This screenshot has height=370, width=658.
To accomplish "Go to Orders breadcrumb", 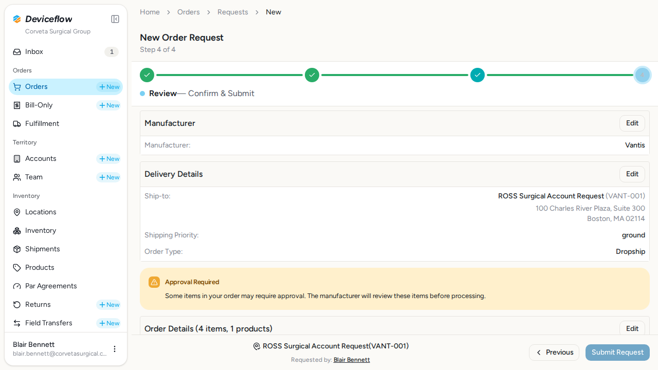I will 189,12.
